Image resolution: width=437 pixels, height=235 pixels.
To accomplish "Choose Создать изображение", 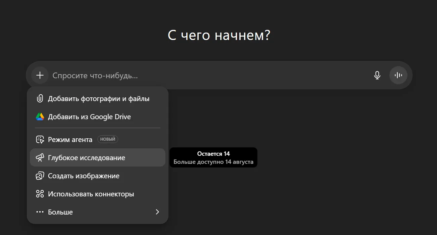I will click(x=98, y=176).
